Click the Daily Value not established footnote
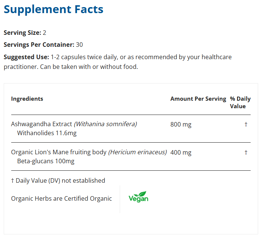 click(x=58, y=180)
